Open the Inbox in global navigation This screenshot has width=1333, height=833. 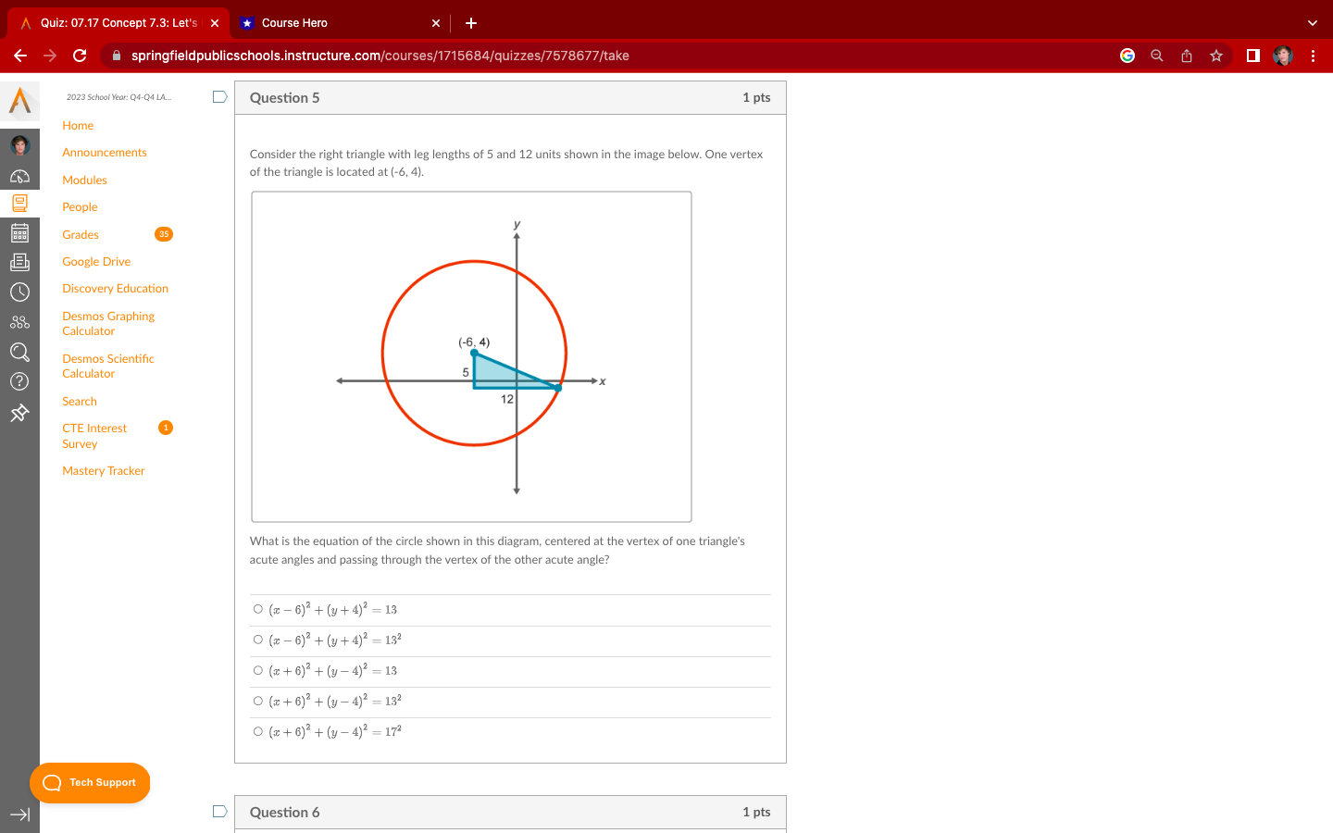[19, 263]
